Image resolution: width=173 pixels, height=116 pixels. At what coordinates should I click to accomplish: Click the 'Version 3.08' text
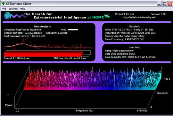point(158,14)
